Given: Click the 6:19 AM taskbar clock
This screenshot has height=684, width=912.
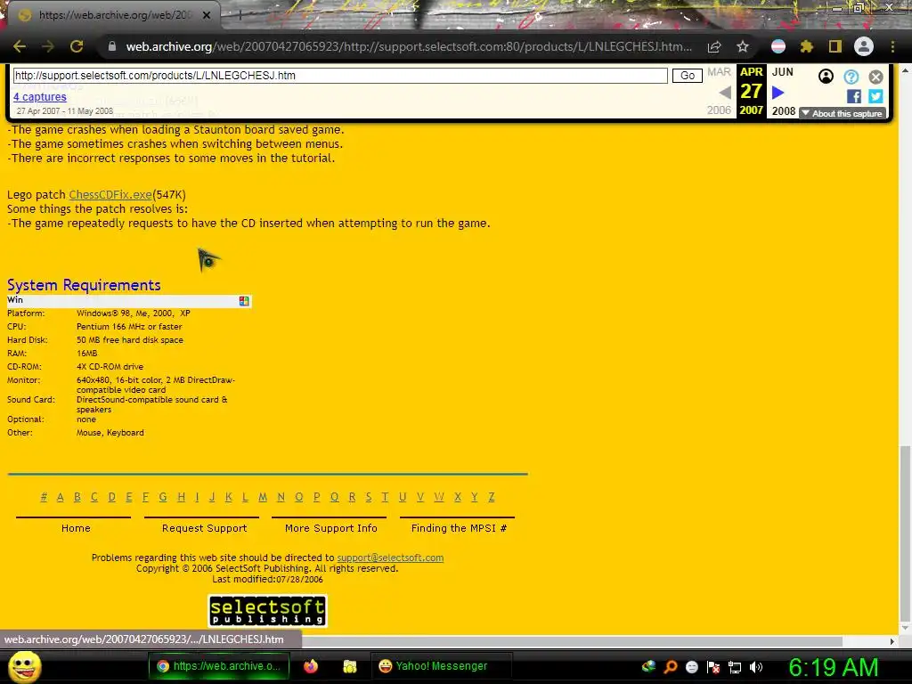Looking at the screenshot, I should 834,667.
